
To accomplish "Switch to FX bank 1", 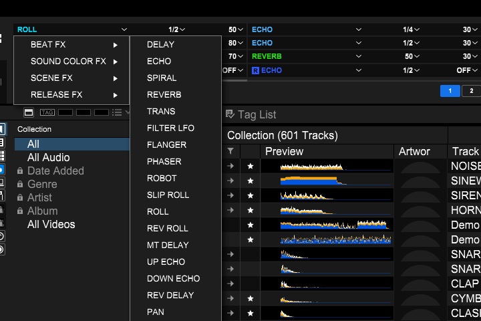I will pyautogui.click(x=450, y=91).
